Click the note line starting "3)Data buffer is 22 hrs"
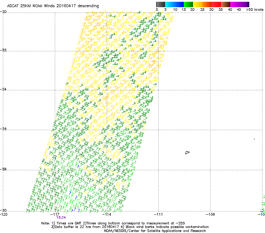 pos(130,227)
